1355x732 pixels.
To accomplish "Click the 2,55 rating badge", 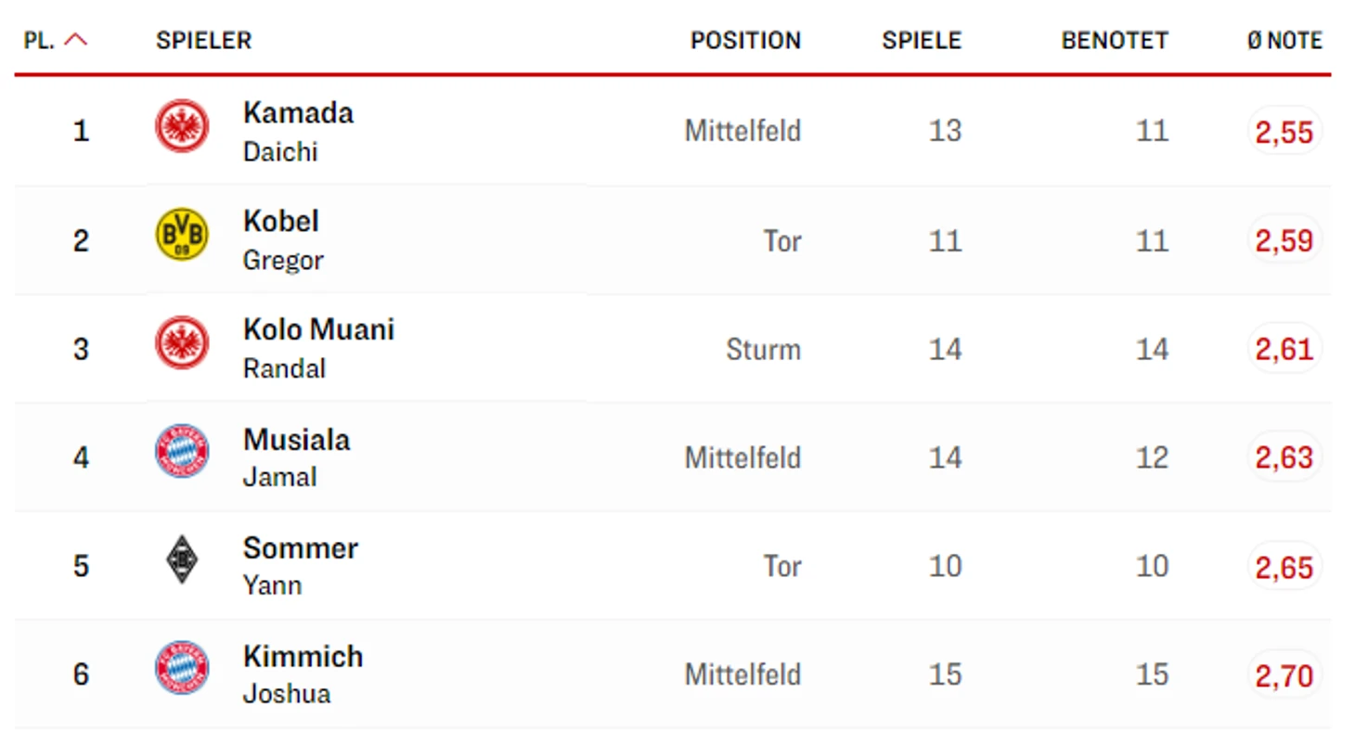I will coord(1284,132).
